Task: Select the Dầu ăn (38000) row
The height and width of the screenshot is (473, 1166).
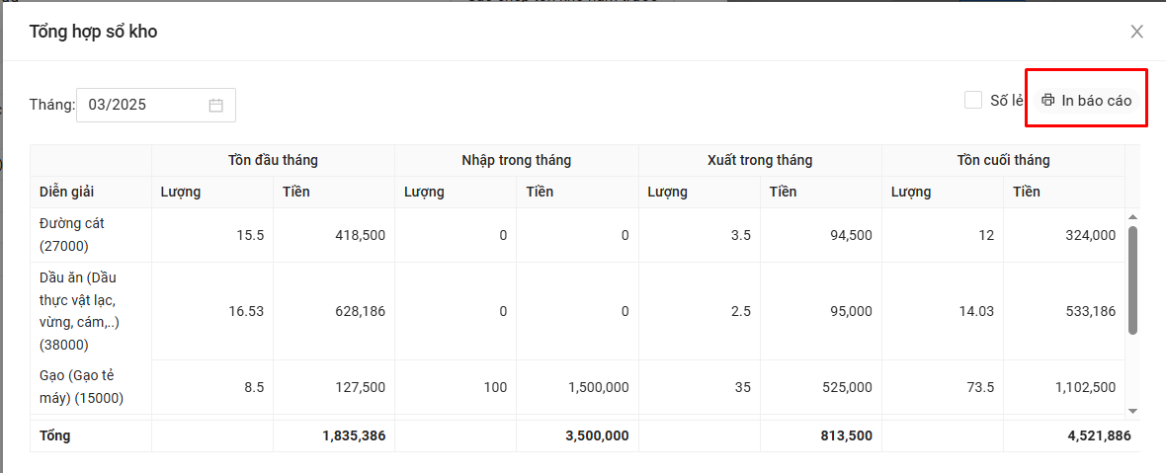Action: [78, 311]
